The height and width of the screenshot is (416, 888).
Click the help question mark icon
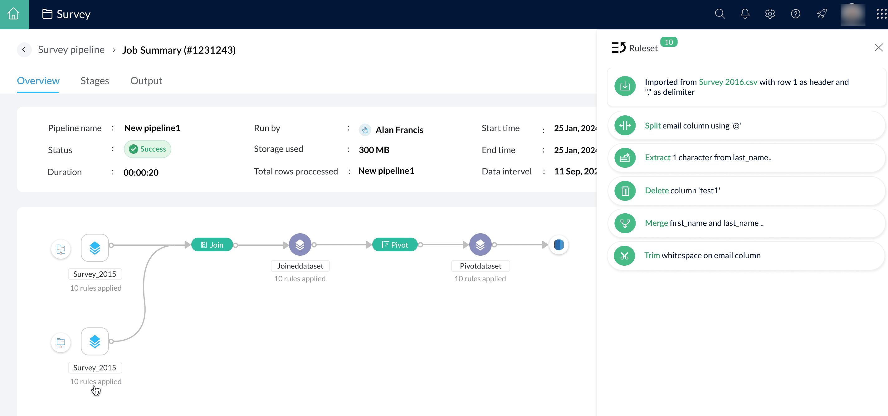click(x=795, y=14)
